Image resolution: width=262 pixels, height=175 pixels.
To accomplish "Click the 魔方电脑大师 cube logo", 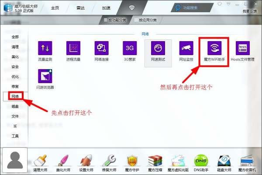I will pos(8,8).
